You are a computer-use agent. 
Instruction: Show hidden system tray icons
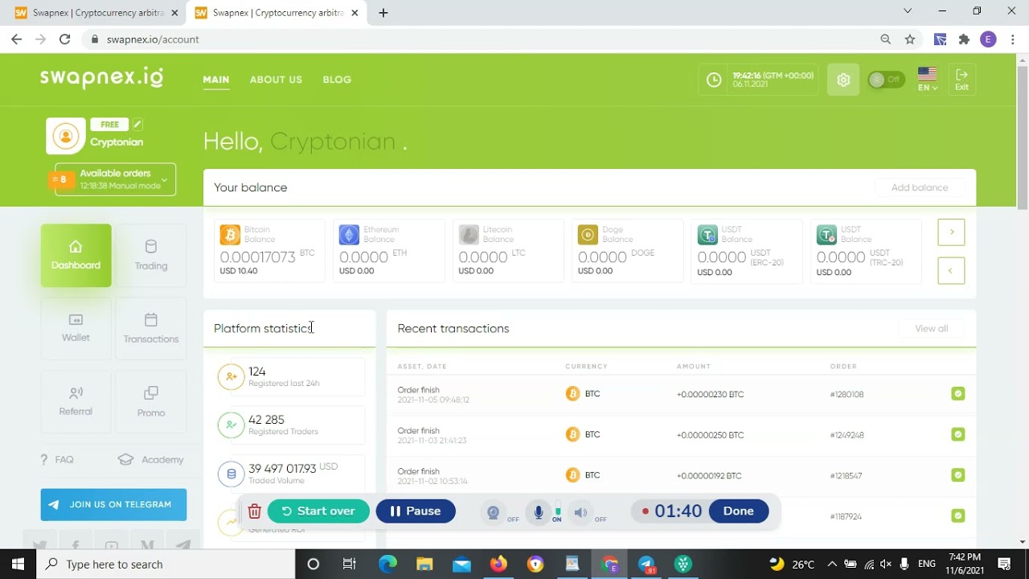click(832, 564)
